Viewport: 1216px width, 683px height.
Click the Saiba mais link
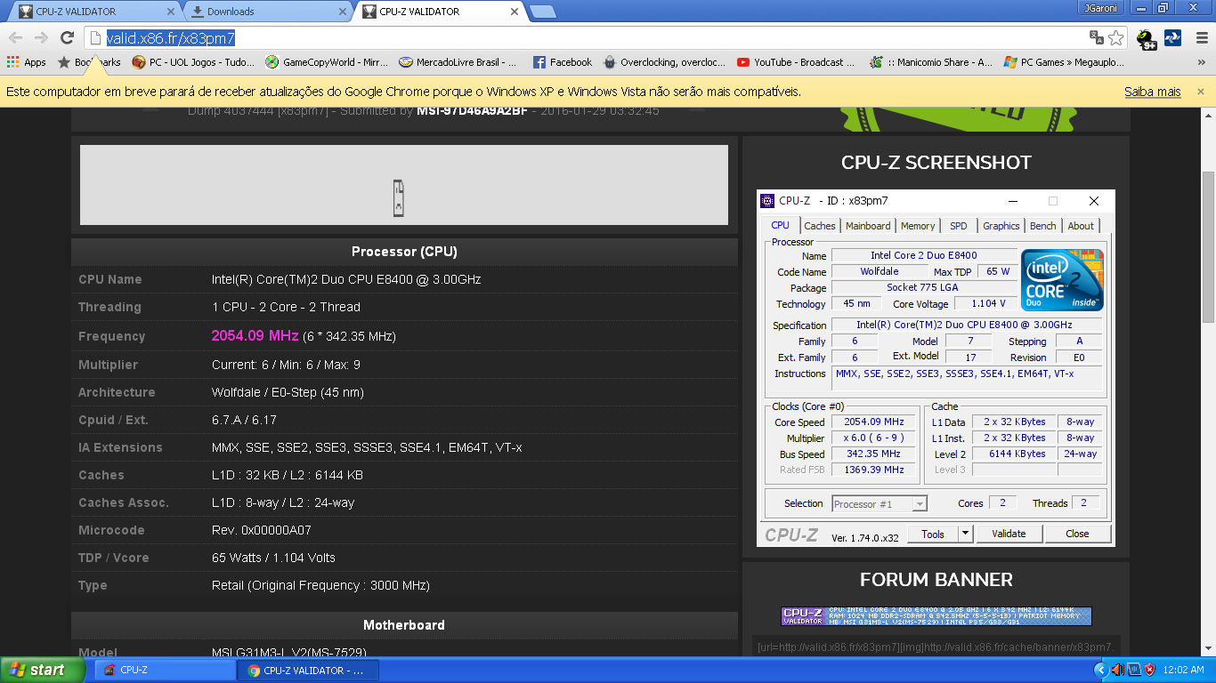(x=1152, y=92)
